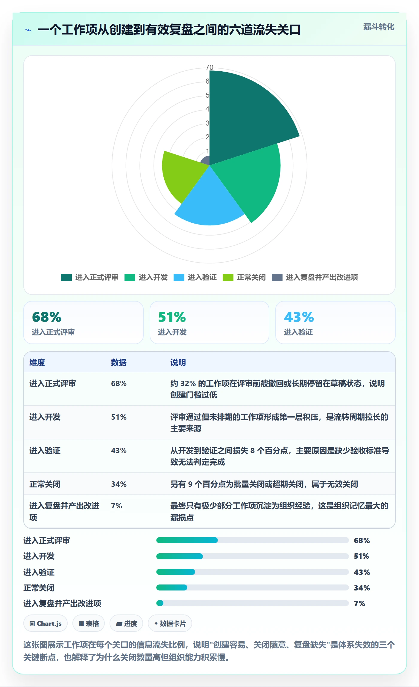Select the 51% cell in table
The image size is (419, 687).
pyautogui.click(x=119, y=417)
